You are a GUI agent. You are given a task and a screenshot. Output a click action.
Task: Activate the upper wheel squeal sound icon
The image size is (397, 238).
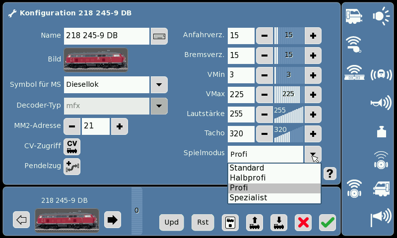[x=381, y=160]
